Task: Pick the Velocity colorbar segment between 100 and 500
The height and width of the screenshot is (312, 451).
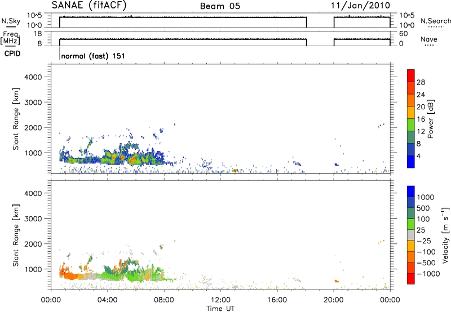Action: [x=411, y=213]
